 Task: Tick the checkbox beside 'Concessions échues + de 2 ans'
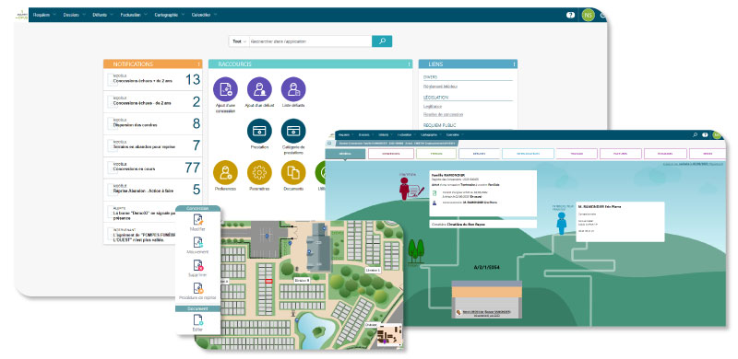110,79
